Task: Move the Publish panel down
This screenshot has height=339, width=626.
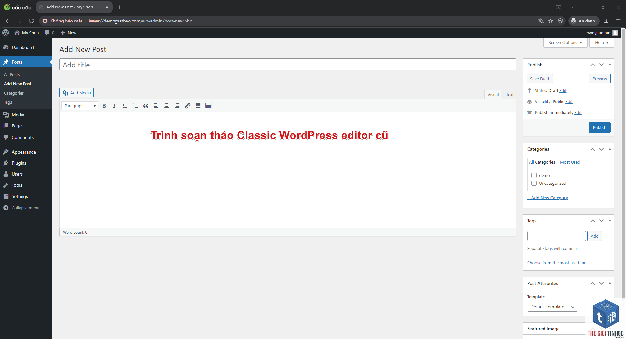Action: pos(601,65)
